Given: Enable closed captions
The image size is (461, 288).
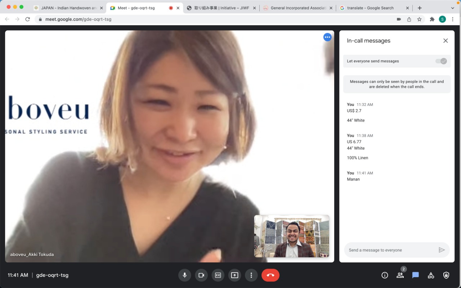Looking at the screenshot, I should point(218,275).
